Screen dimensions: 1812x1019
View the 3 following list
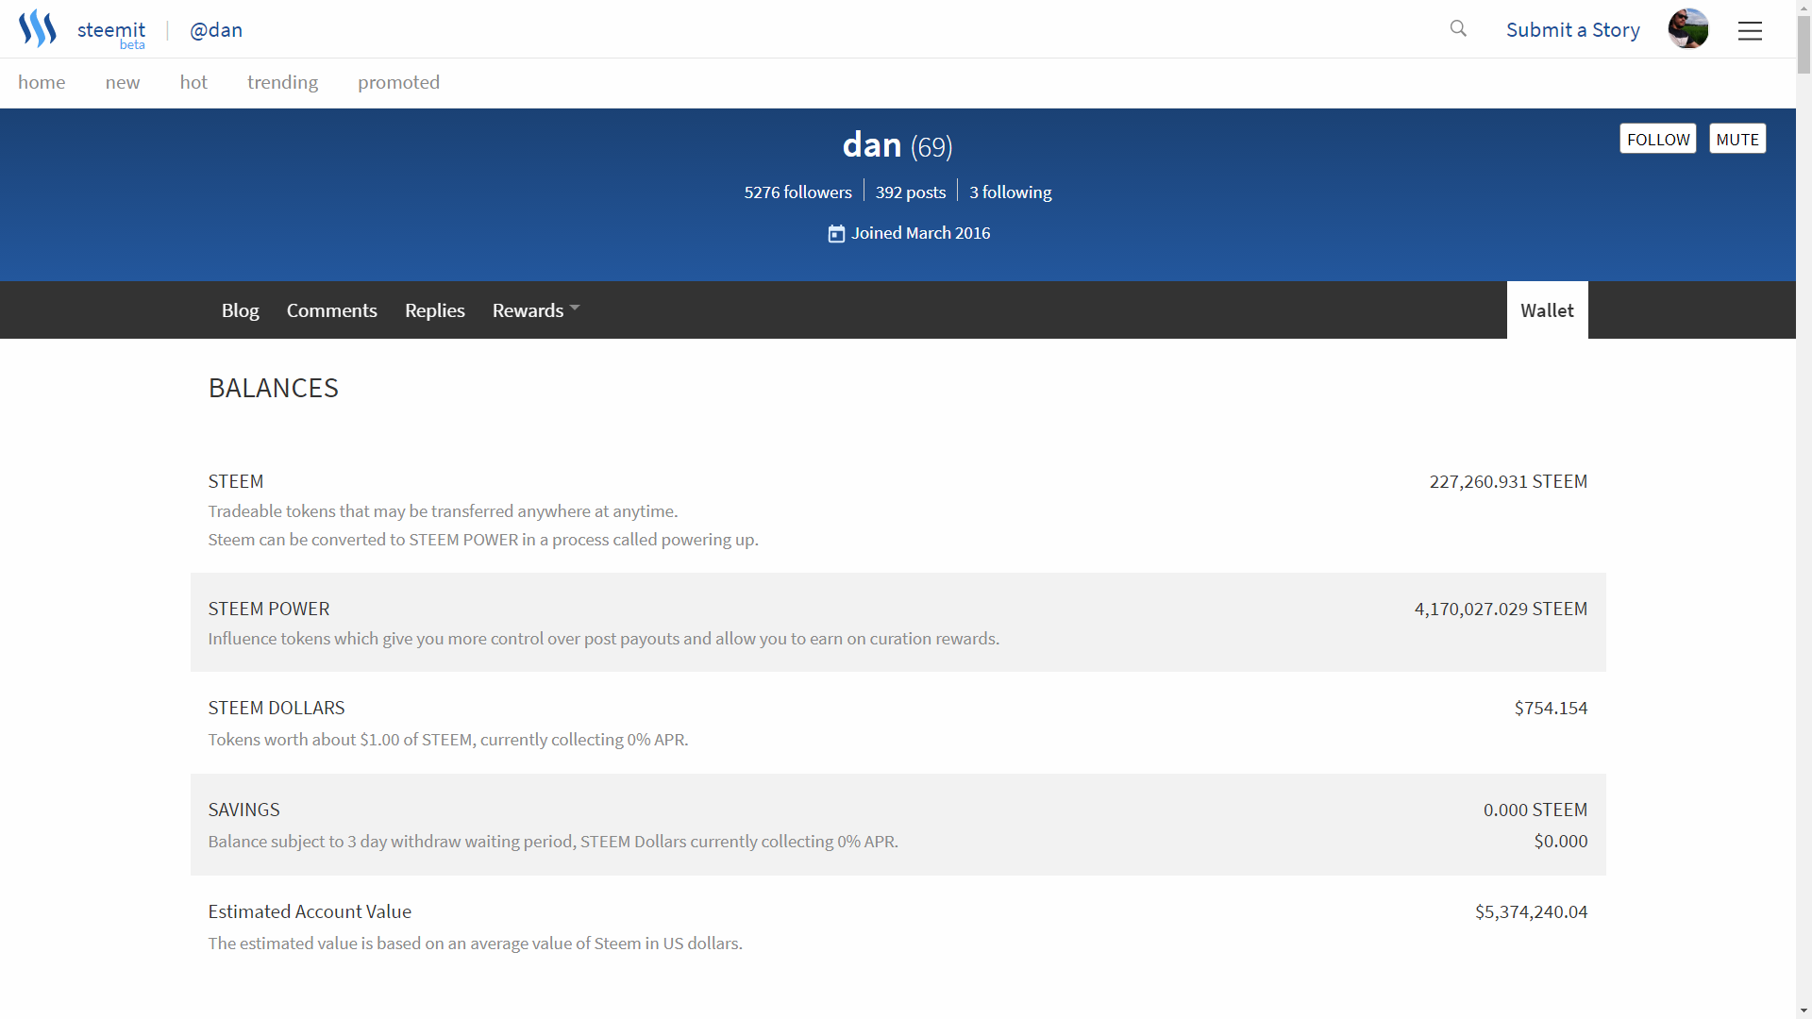point(1010,192)
